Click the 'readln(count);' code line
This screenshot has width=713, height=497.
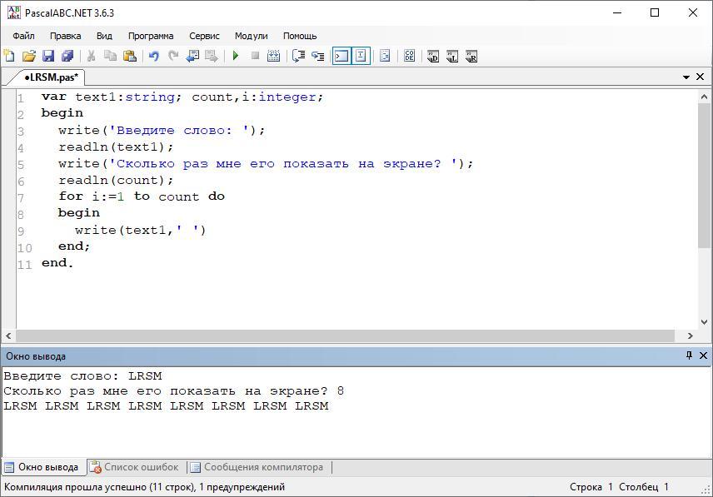pyautogui.click(x=116, y=180)
